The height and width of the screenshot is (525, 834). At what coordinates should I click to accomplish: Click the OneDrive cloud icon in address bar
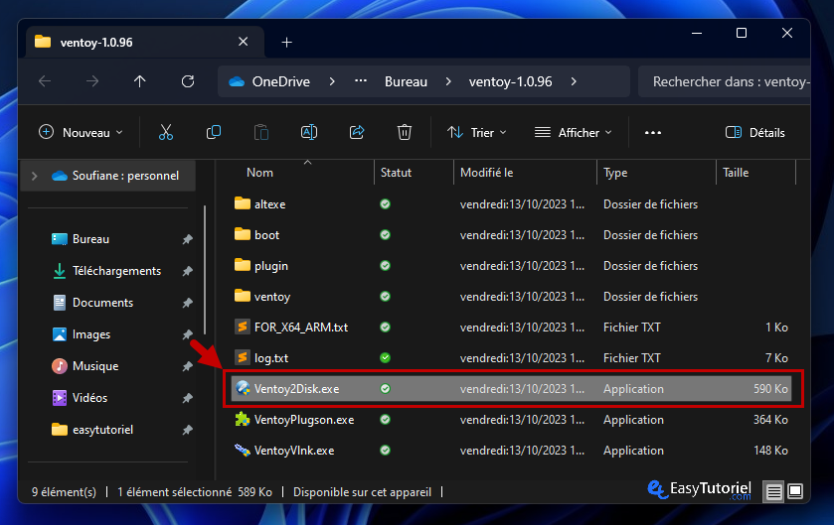tap(237, 81)
